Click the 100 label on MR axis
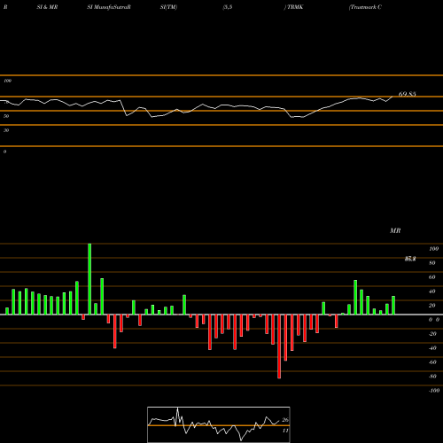Viewport: 443px width, 443px height. click(x=434, y=249)
